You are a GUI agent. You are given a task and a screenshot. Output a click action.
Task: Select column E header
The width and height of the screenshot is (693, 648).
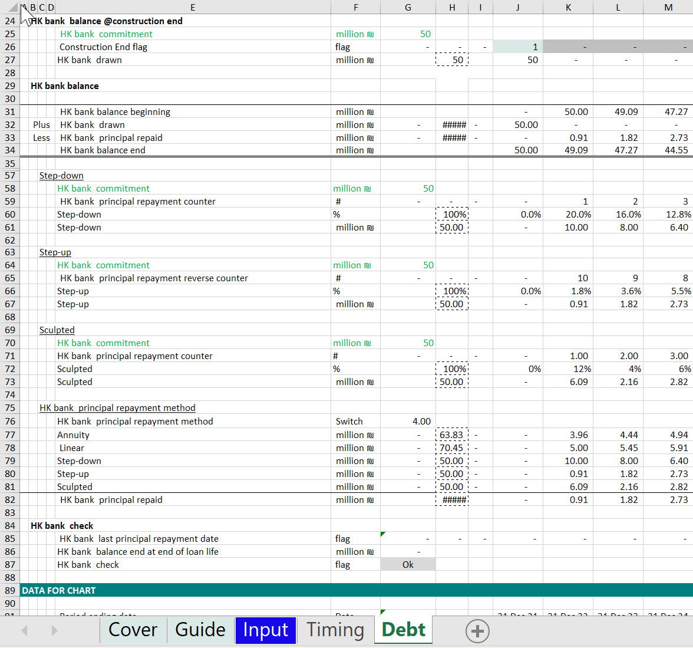[x=193, y=7]
